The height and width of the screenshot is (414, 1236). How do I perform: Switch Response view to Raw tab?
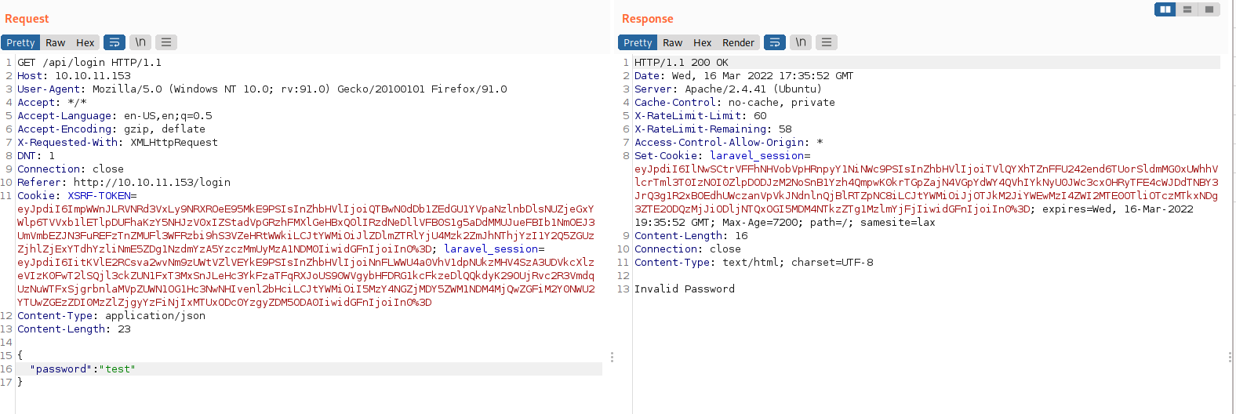672,42
